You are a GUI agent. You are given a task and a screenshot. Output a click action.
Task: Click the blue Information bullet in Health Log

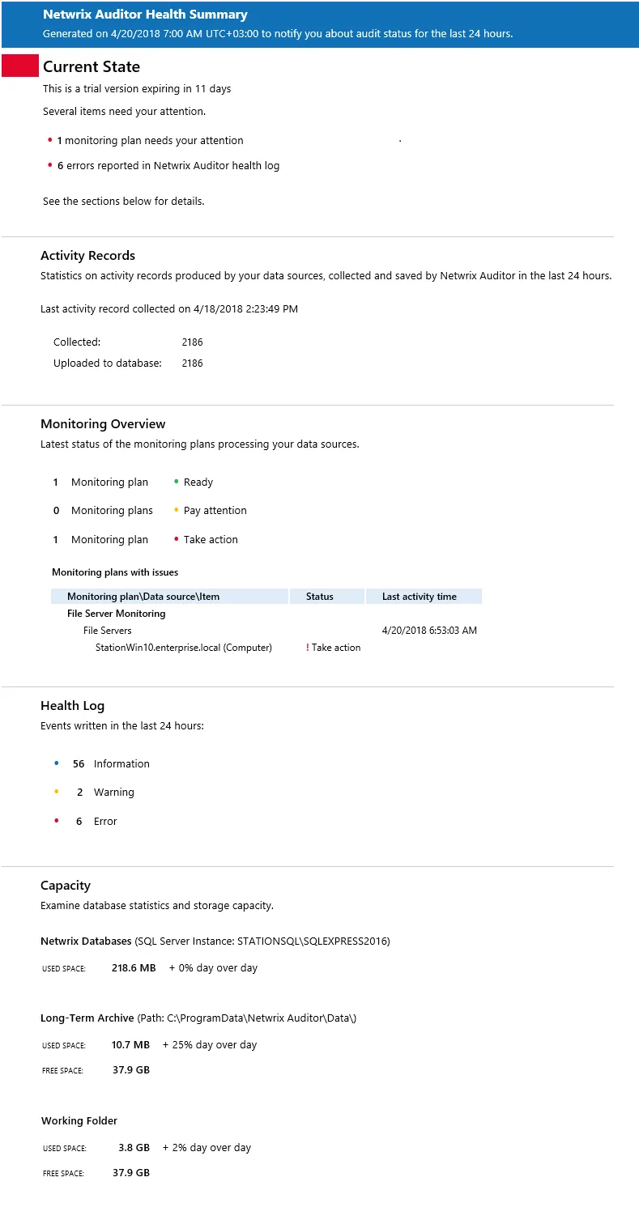pyautogui.click(x=57, y=763)
